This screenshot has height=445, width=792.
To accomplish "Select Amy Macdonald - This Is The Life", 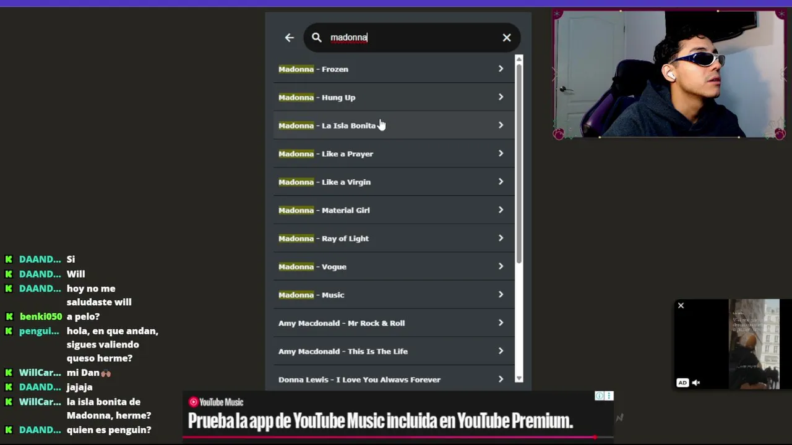I will (394, 351).
